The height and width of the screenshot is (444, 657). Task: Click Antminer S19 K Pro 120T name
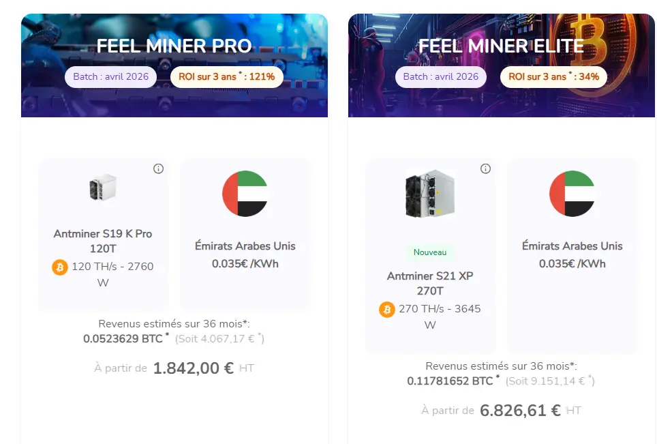[103, 241]
